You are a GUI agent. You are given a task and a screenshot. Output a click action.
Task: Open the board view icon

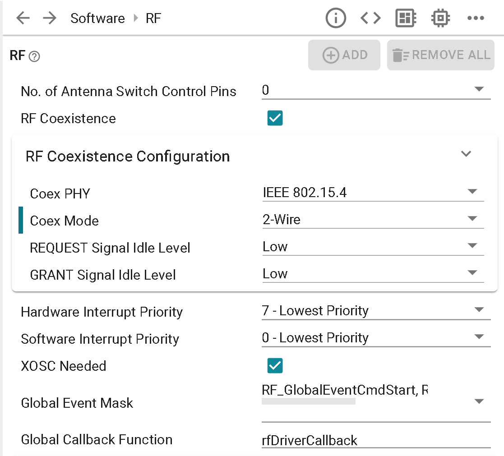tap(405, 18)
